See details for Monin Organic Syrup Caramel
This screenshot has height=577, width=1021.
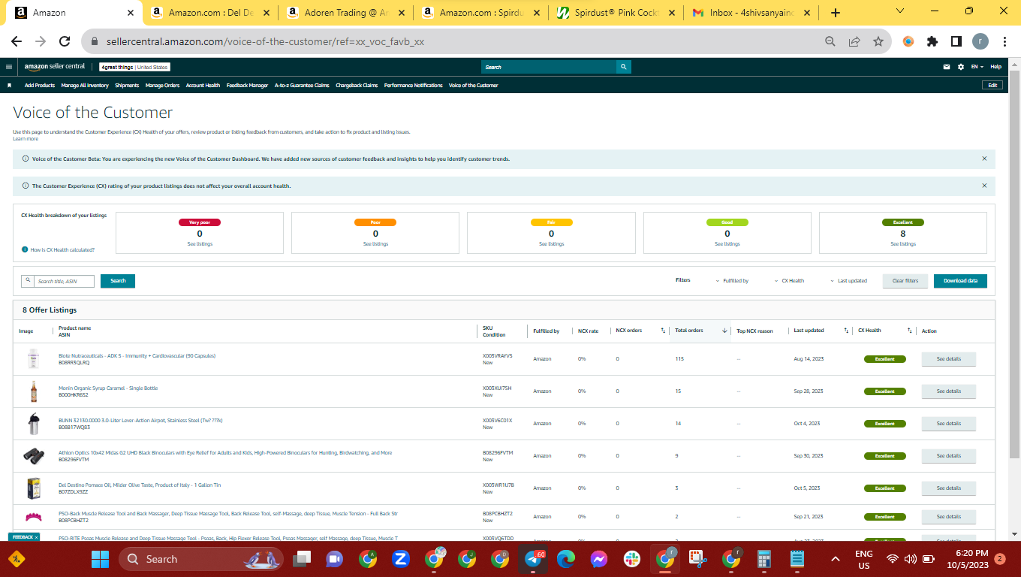[948, 391]
